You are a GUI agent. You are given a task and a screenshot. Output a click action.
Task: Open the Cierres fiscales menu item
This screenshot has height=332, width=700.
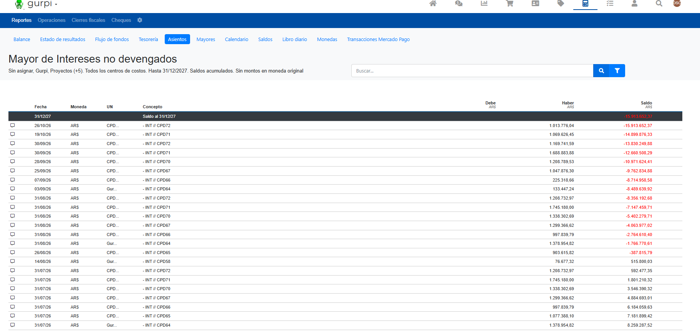[x=88, y=20]
